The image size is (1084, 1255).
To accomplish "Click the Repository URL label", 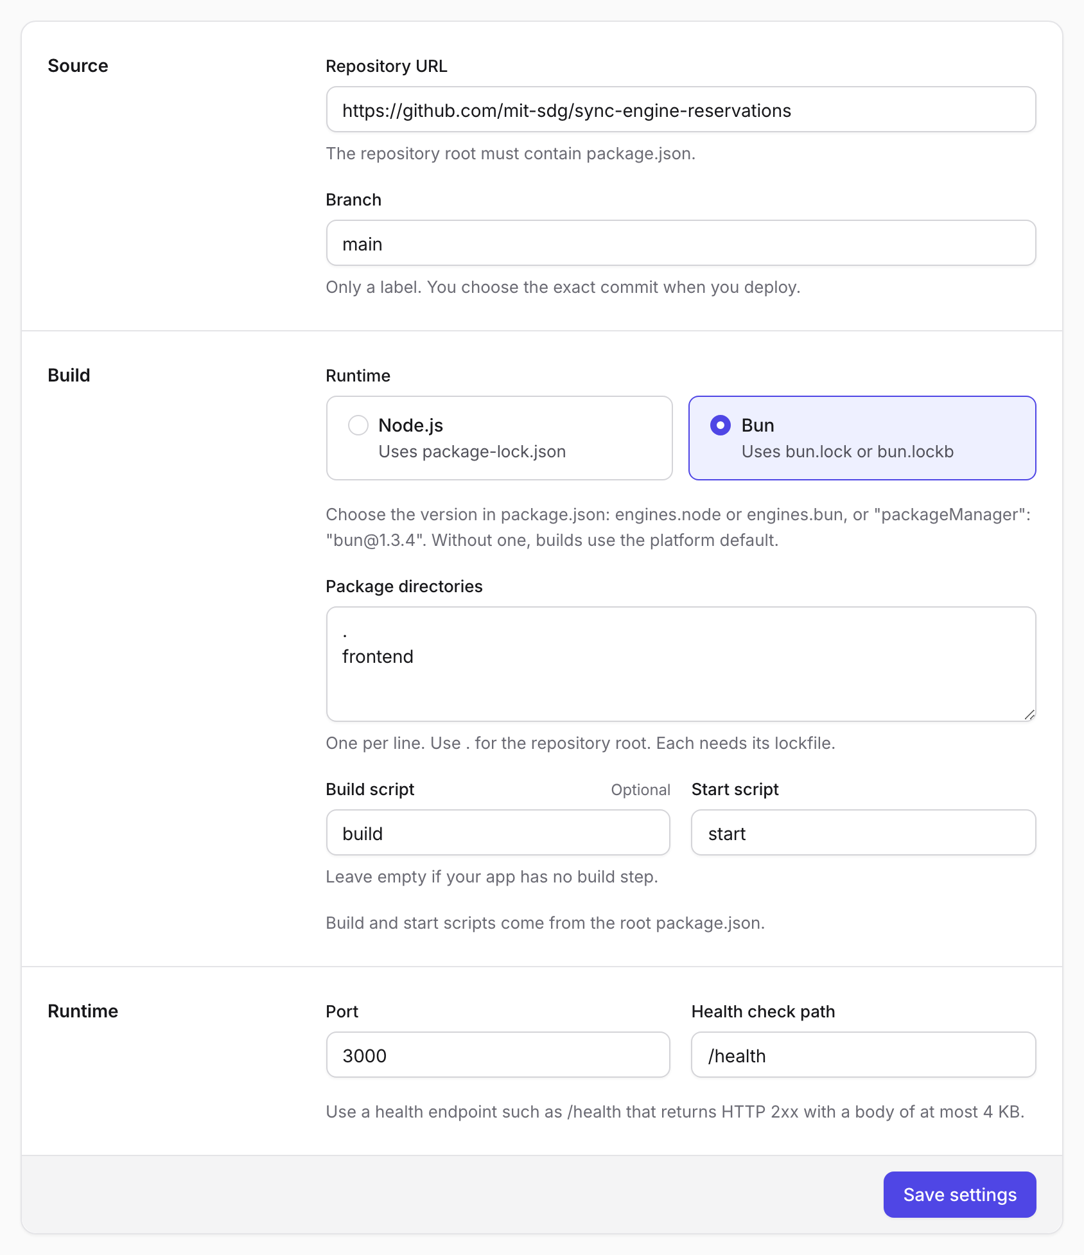I will tap(387, 66).
